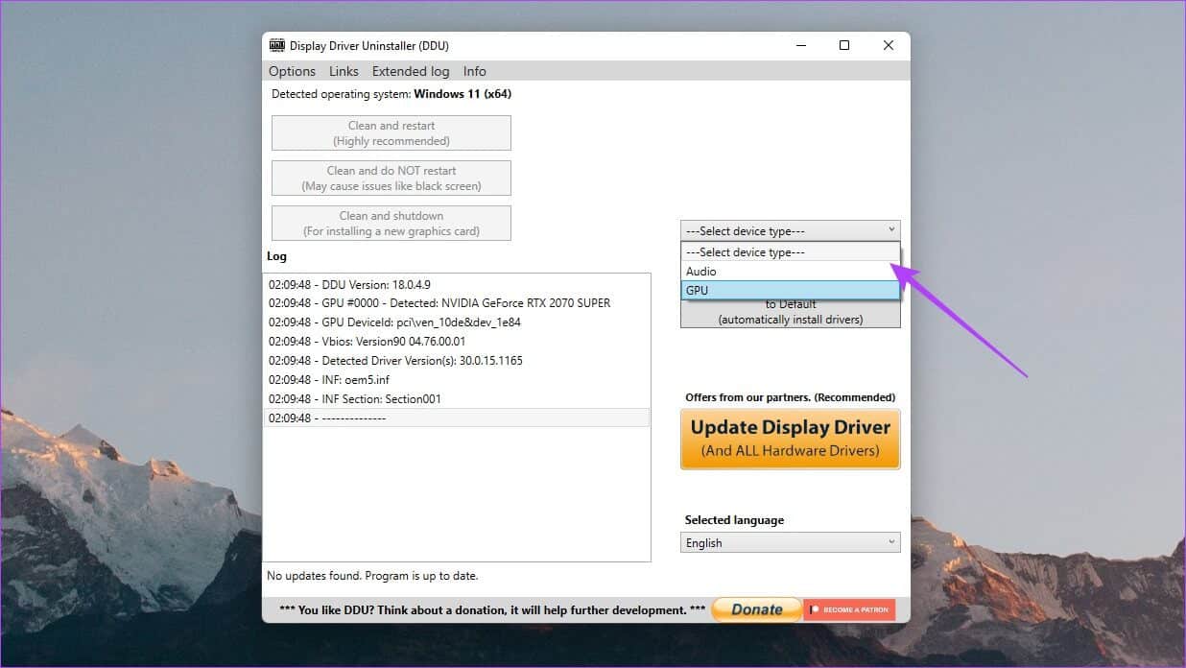Click the automatically install drivers default button
The height and width of the screenshot is (668, 1186).
point(791,313)
